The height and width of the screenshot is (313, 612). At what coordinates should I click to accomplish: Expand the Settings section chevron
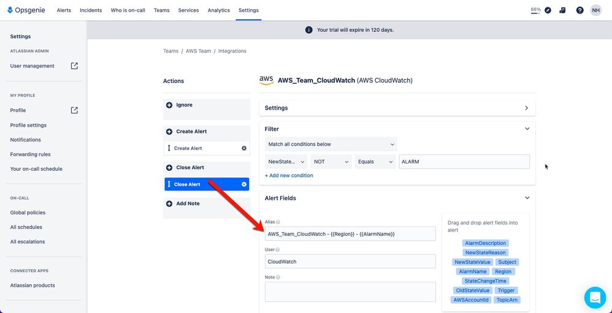(527, 108)
